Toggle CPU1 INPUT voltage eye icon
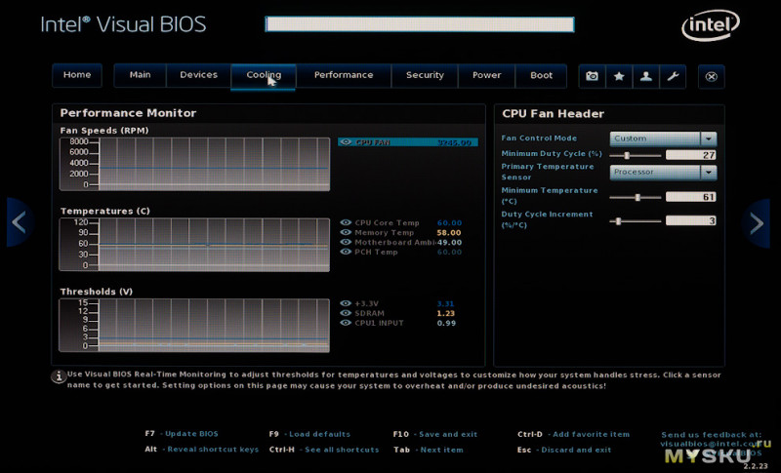 coord(346,322)
